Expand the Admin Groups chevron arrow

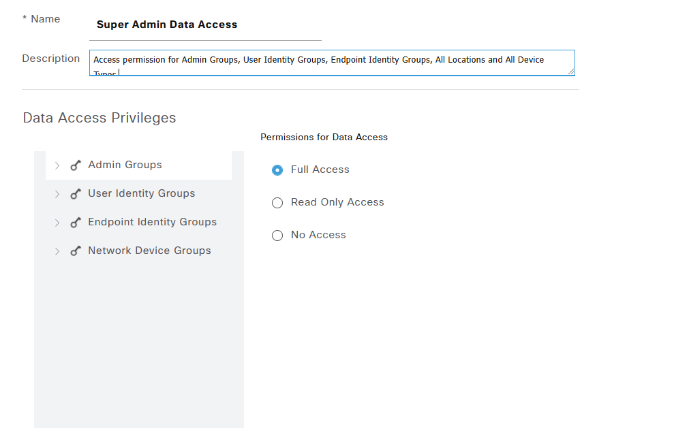pos(57,165)
